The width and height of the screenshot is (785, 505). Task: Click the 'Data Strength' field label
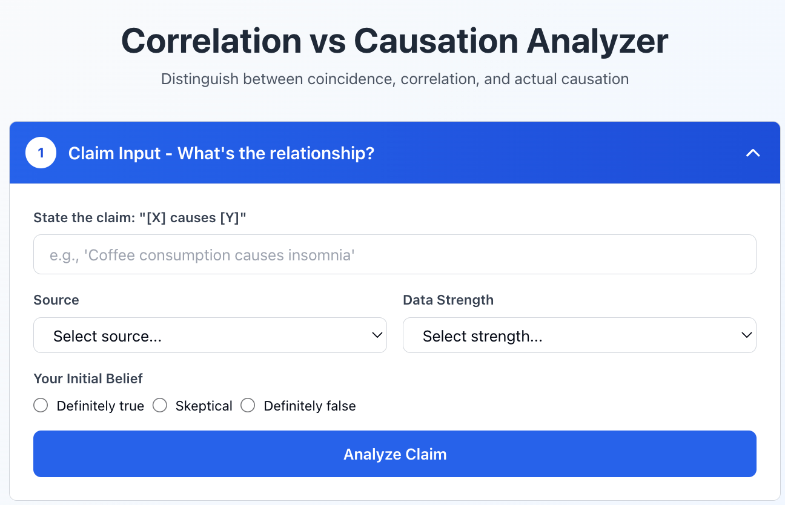(x=448, y=300)
